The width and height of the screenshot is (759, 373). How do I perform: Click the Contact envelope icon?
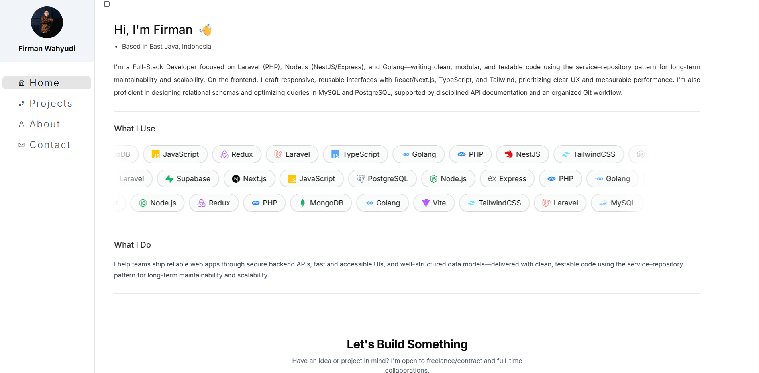click(x=22, y=145)
